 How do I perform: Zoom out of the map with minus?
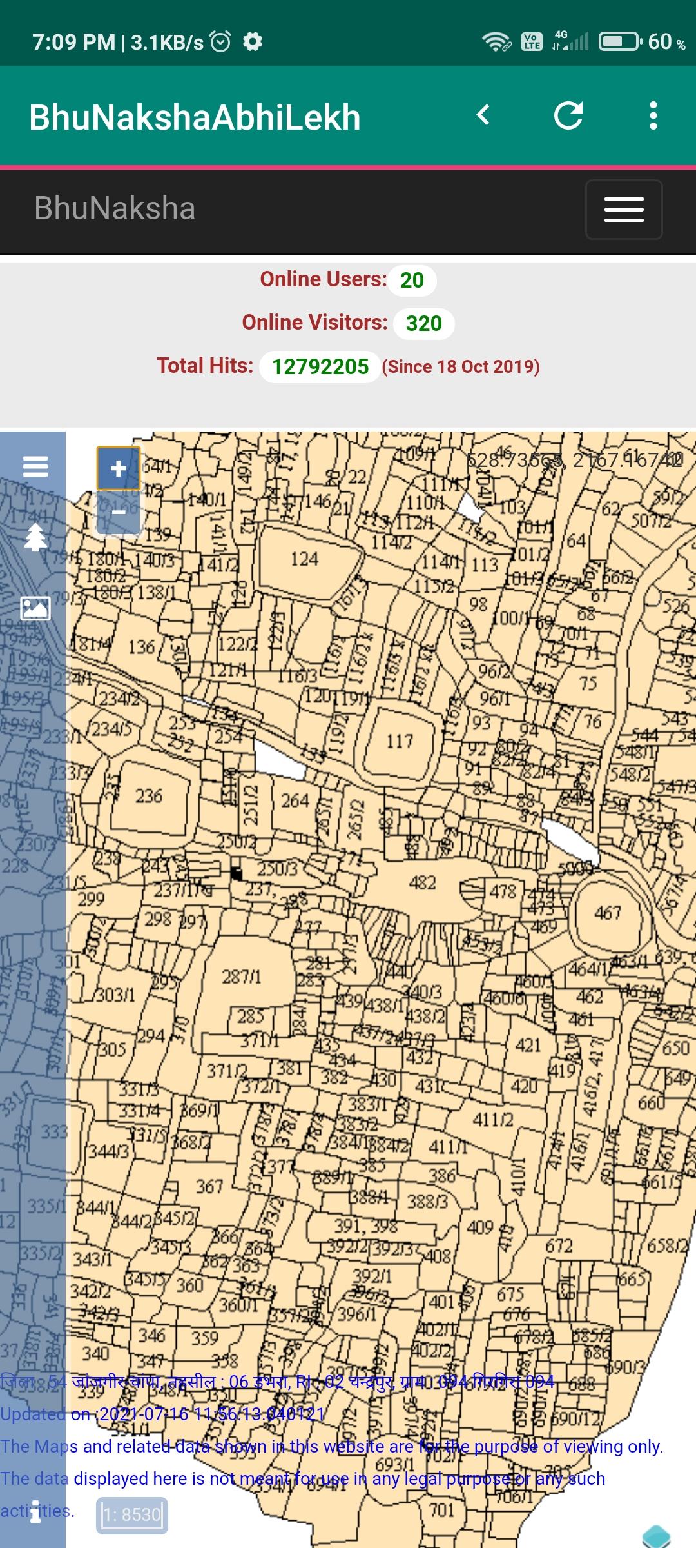coord(118,512)
